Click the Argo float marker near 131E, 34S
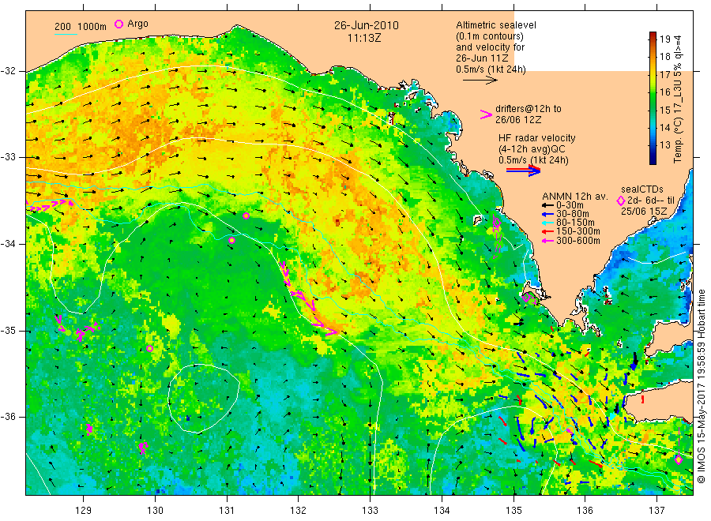 [x=231, y=241]
